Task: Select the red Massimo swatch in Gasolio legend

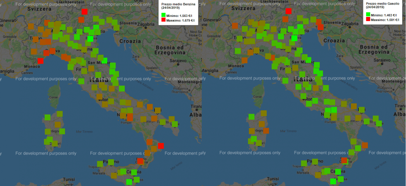Action: pos(367,19)
